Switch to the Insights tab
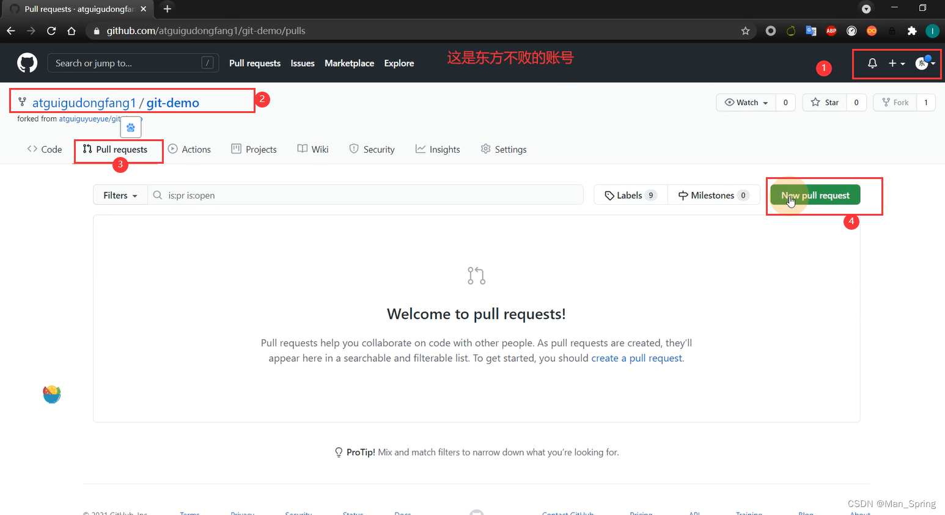 click(438, 149)
